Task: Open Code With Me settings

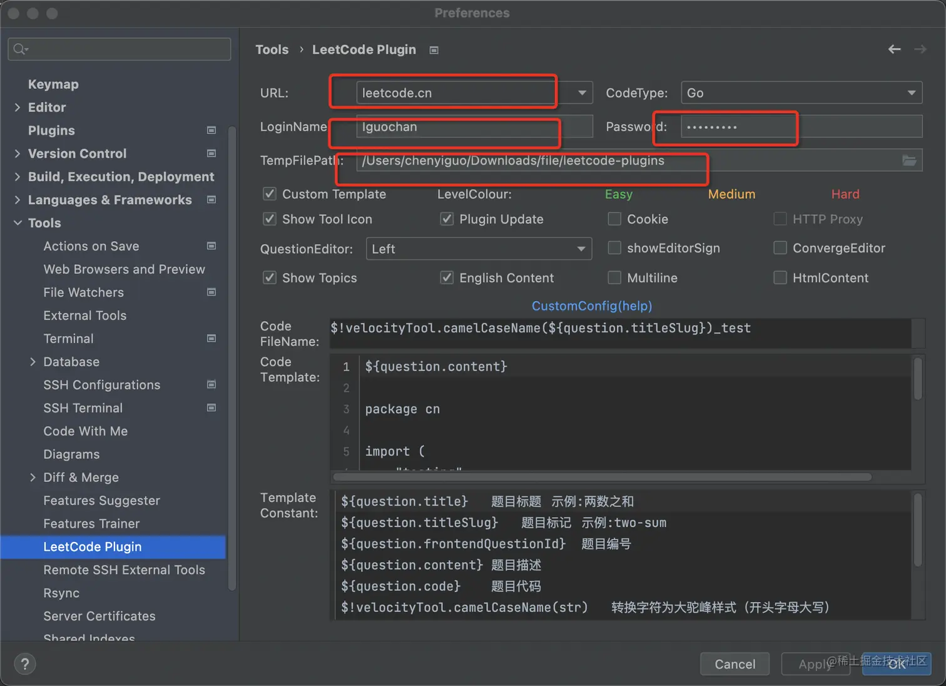Action: point(85,431)
